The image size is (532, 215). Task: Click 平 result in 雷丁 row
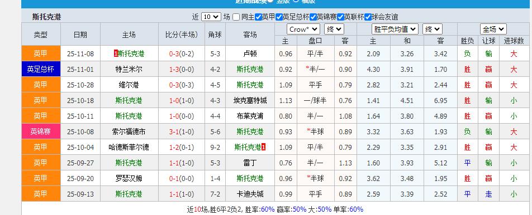pyautogui.click(x=467, y=163)
